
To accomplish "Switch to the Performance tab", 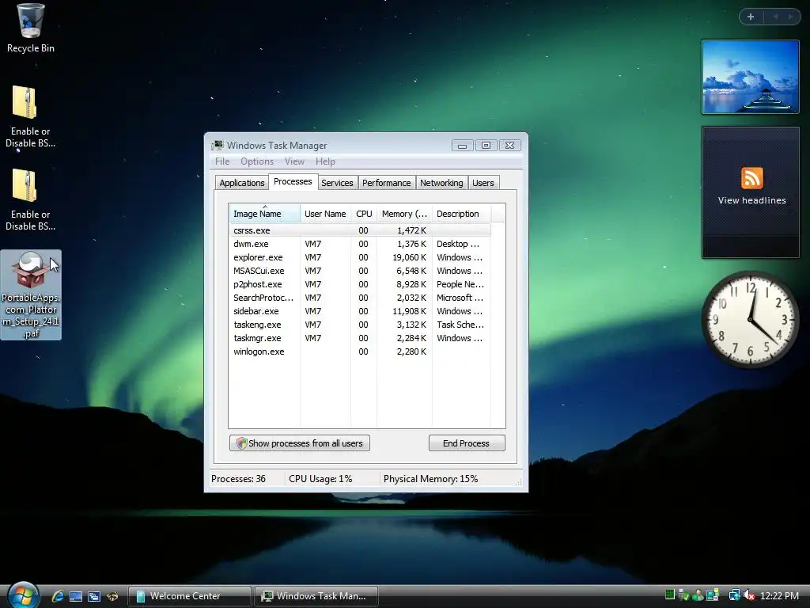I will 386,183.
